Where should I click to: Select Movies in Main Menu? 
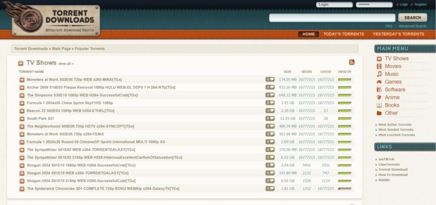[393, 66]
